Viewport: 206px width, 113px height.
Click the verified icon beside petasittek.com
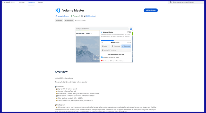(56, 16)
